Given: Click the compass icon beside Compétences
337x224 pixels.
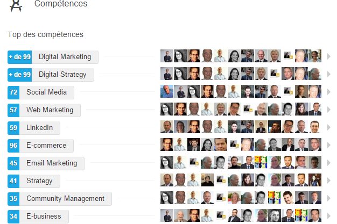Looking at the screenshot, I should 16,6.
